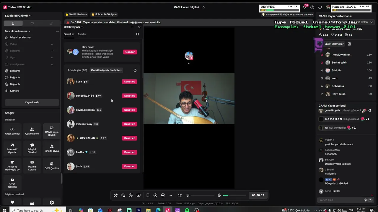The width and height of the screenshot is (378, 212).
Task: Search in the Ortak yayıncı panel
Action: (138, 34)
